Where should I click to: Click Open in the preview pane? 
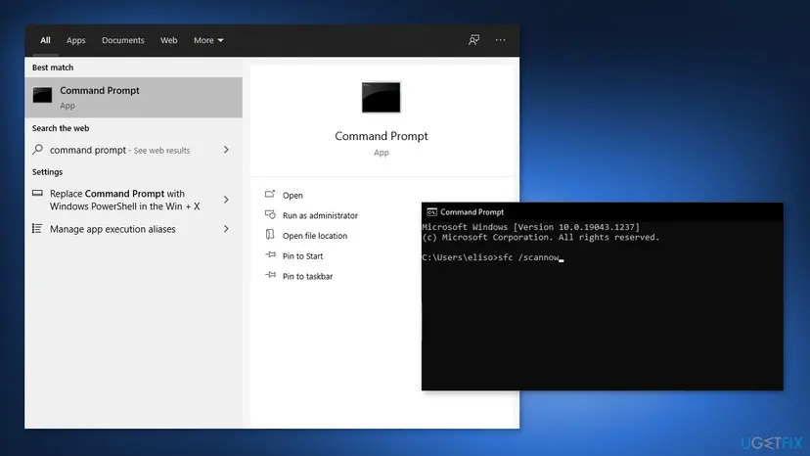click(292, 196)
